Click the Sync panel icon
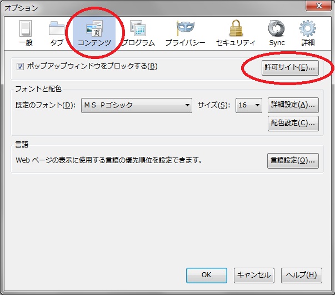Image resolution: width=335 pixels, height=295 pixels. pyautogui.click(x=276, y=33)
